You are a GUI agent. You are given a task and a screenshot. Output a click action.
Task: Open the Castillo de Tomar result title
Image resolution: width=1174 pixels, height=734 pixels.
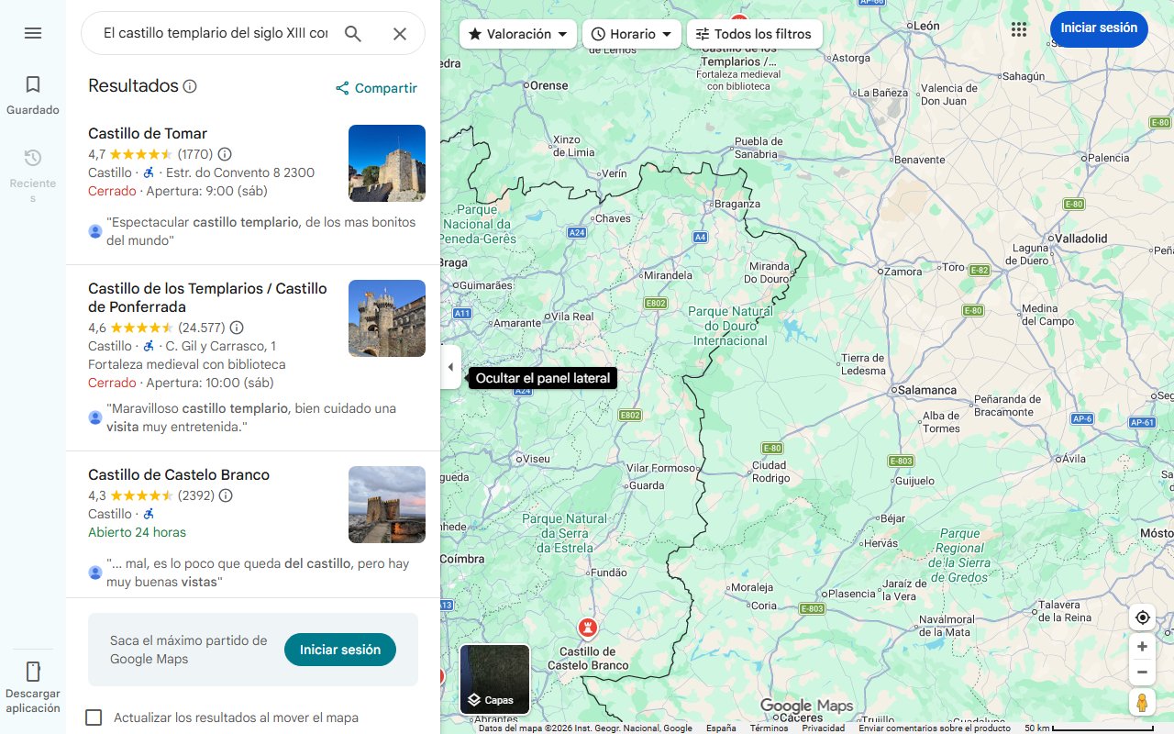(x=148, y=134)
